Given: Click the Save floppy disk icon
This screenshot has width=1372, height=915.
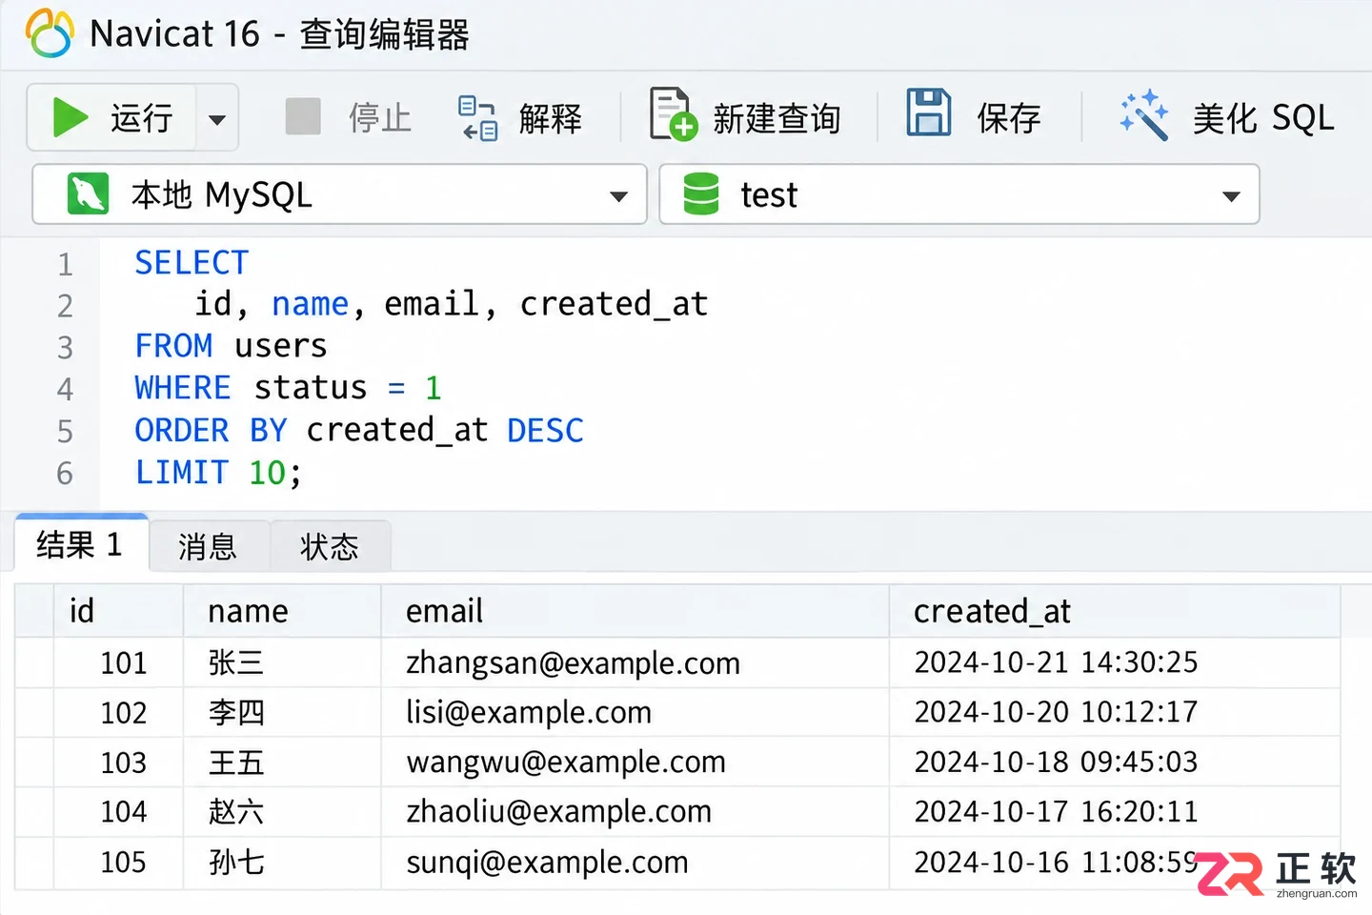Looking at the screenshot, I should click(x=928, y=112).
